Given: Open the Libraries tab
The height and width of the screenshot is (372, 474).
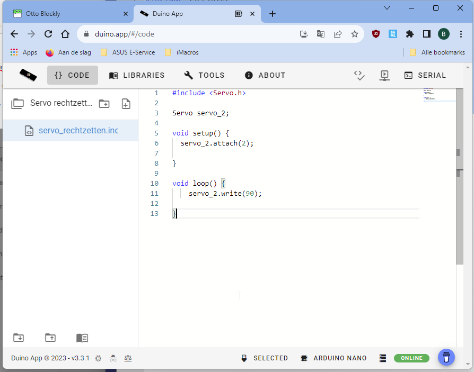Looking at the screenshot, I should tap(137, 76).
